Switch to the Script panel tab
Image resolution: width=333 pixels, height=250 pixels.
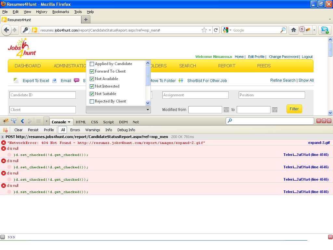tap(108, 122)
